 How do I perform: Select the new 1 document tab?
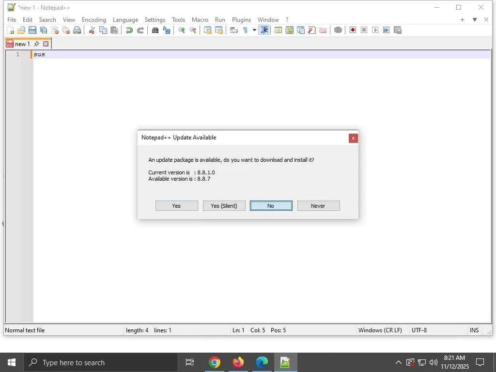22,44
